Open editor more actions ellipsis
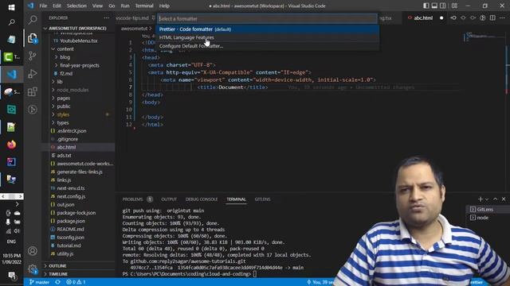Viewport: 510px width, 286px height. tap(503, 17)
